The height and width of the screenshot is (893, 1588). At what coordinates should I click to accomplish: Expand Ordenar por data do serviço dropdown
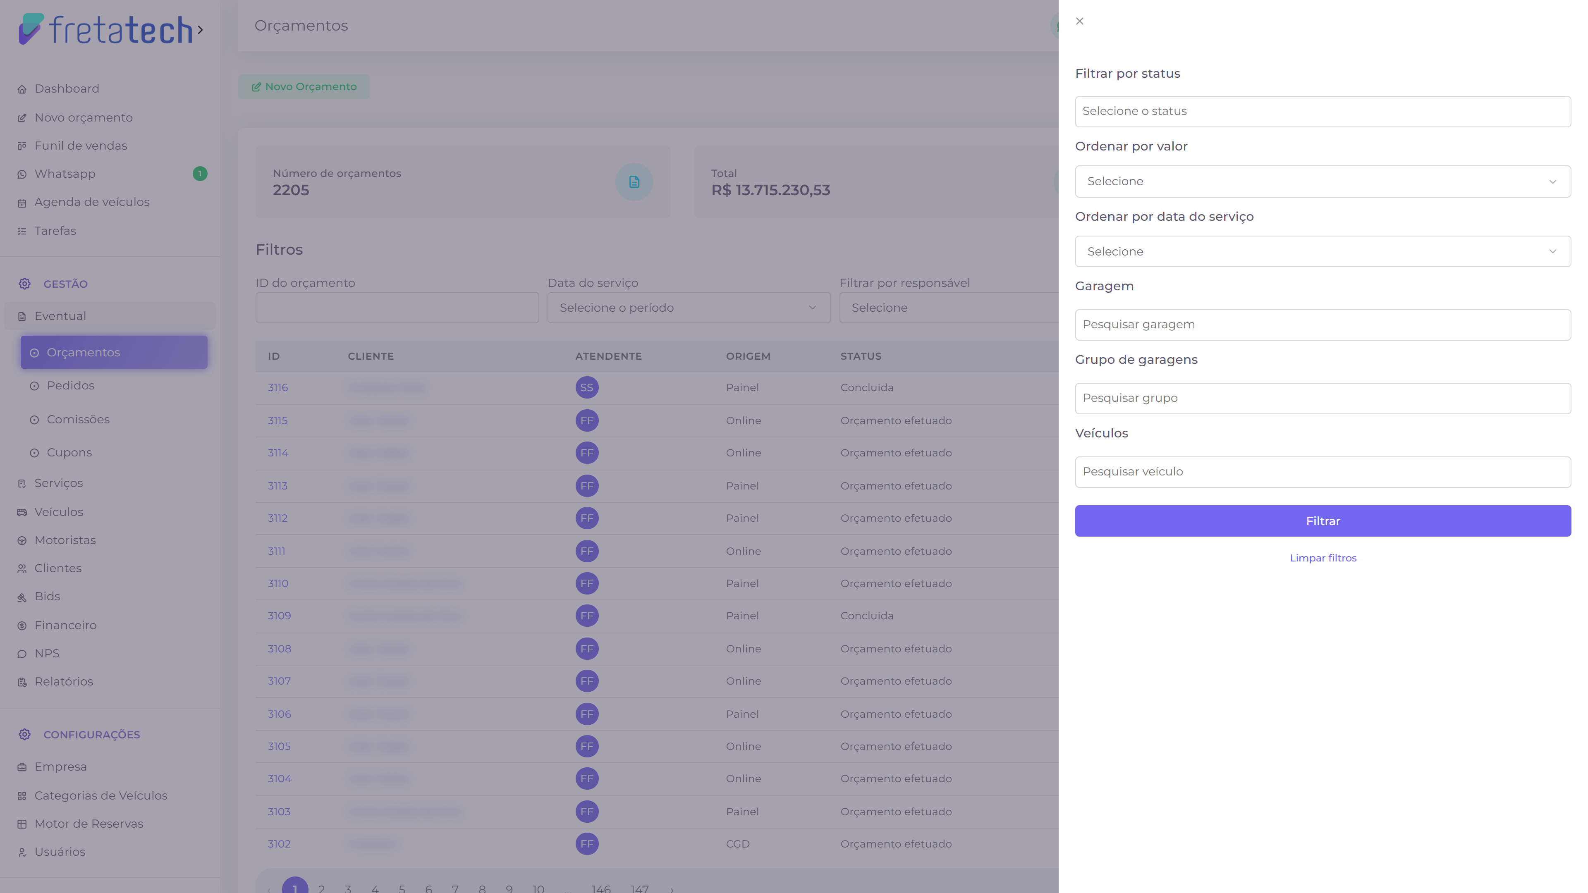point(1323,251)
